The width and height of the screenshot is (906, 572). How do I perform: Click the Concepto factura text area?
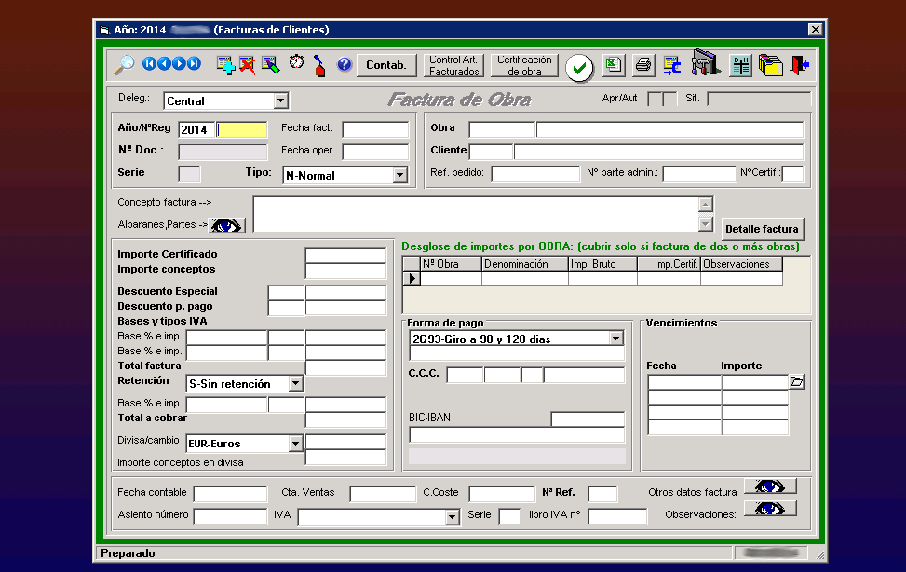[x=476, y=214]
